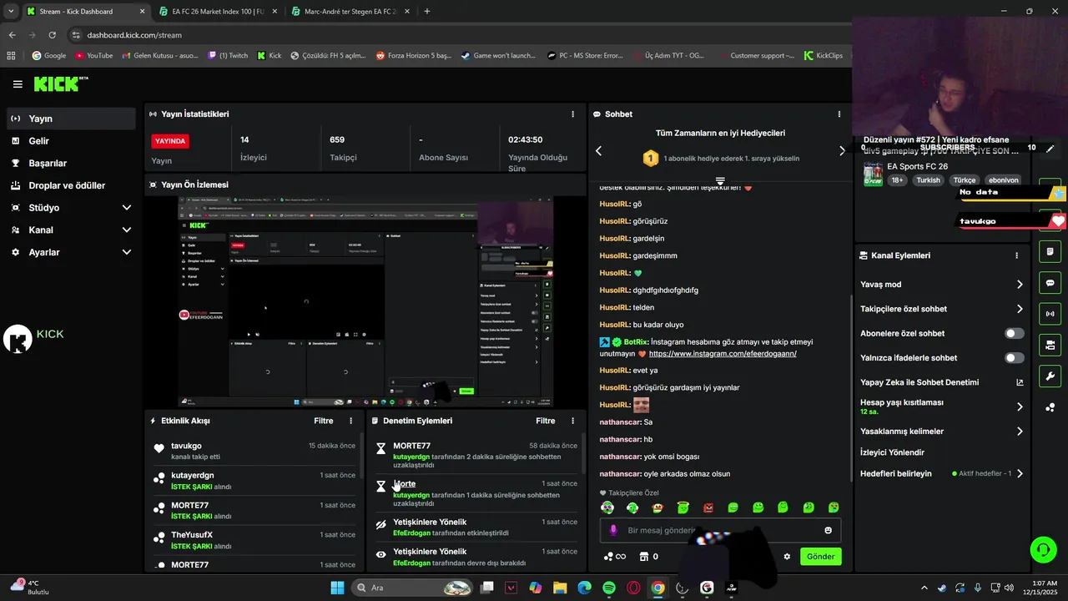1068x601 pixels.
Task: Open Droplar ve ödüller in sidebar
Action: click(x=71, y=185)
